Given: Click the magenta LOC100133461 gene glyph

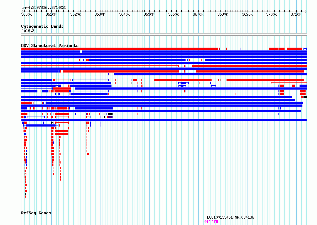Looking at the screenshot, I should tap(211, 221).
